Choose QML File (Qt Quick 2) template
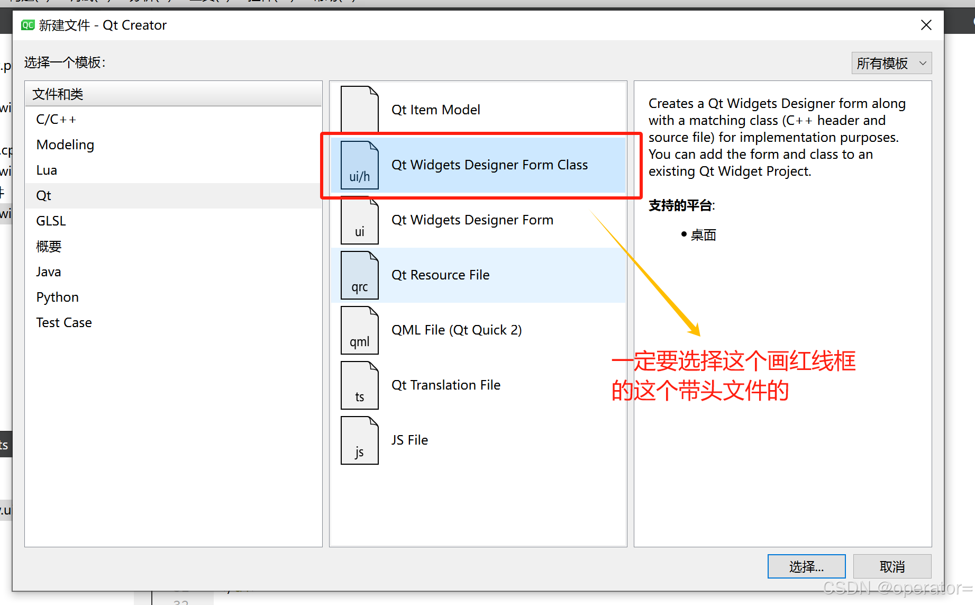Image resolution: width=975 pixels, height=605 pixels. [478, 330]
